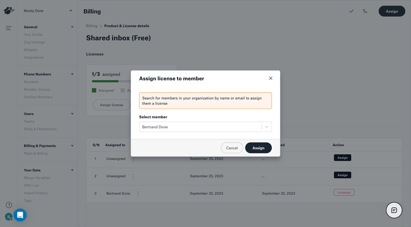
Task: Click the "Action" column header
Action: [x=338, y=145]
